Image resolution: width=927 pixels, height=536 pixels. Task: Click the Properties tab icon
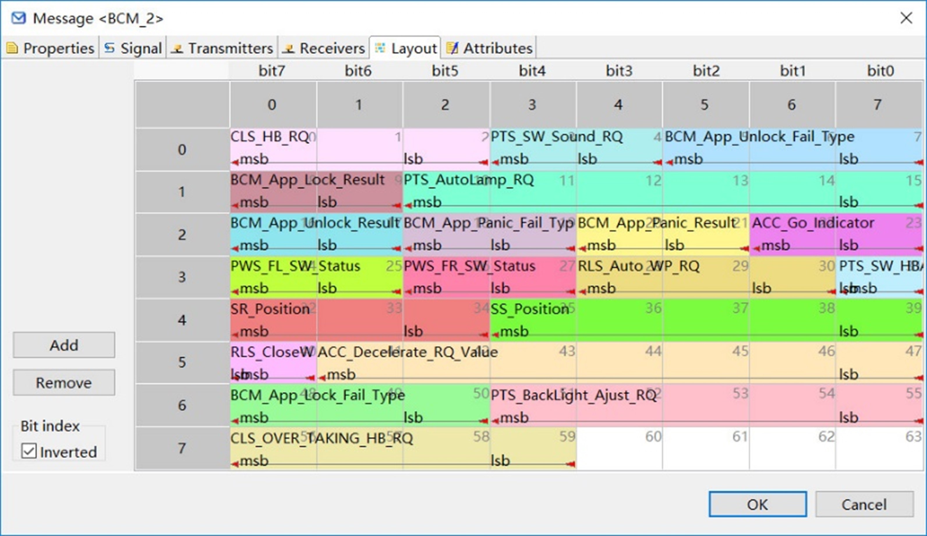point(12,48)
